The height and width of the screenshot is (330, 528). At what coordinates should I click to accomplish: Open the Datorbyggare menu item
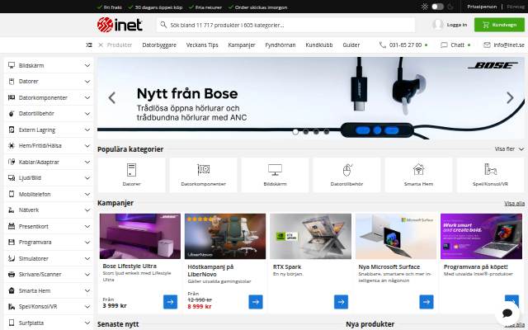coord(159,45)
